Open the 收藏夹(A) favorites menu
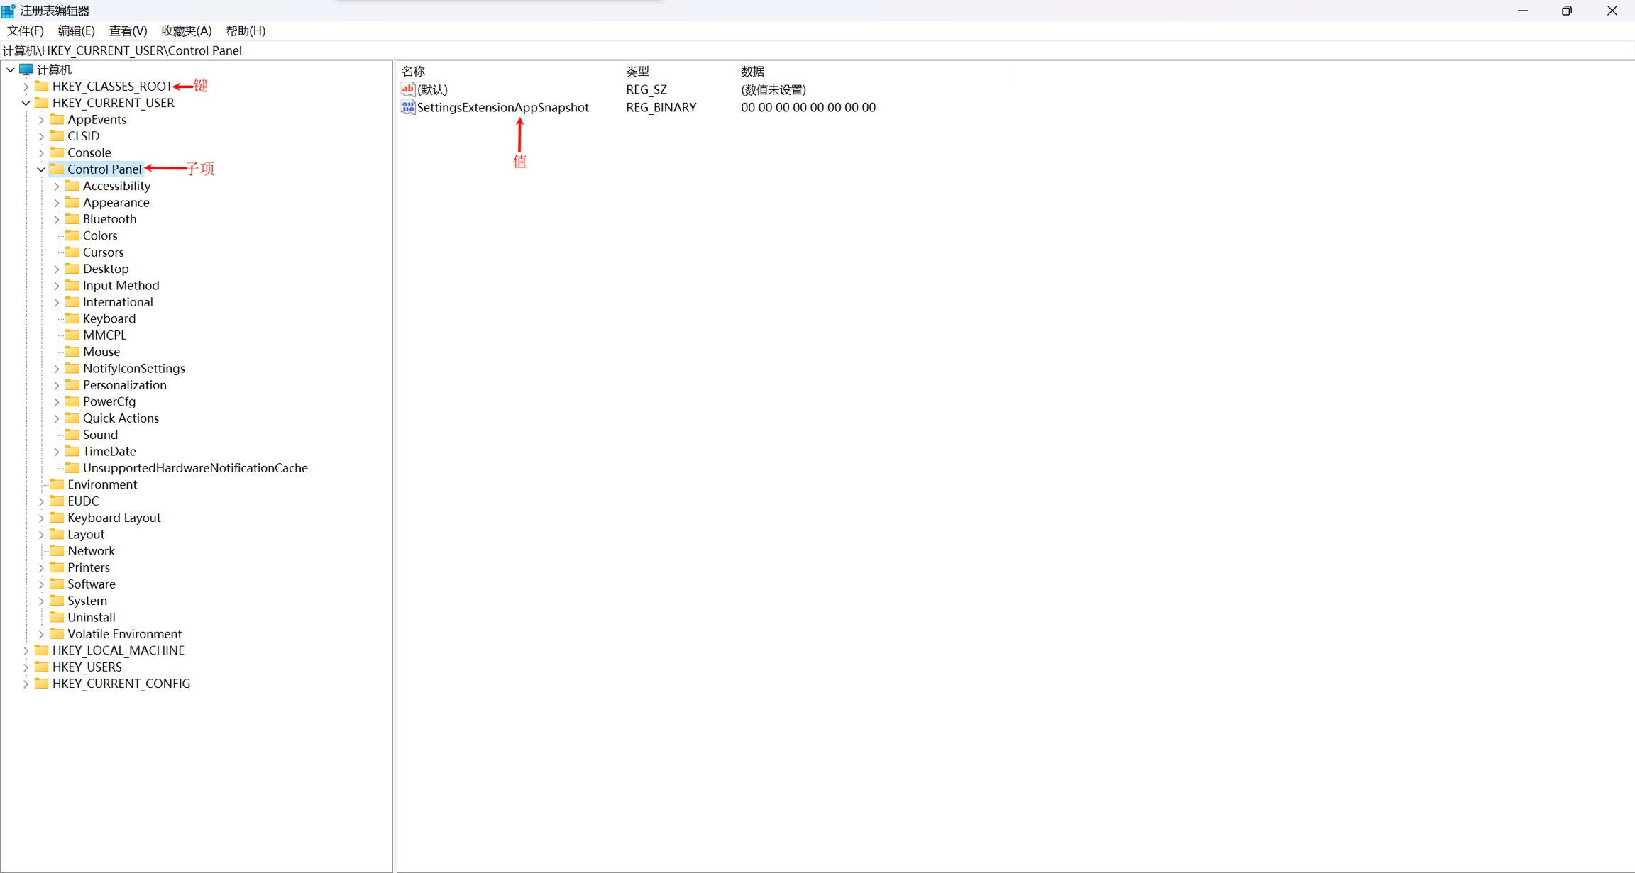The height and width of the screenshot is (873, 1635). (x=186, y=31)
